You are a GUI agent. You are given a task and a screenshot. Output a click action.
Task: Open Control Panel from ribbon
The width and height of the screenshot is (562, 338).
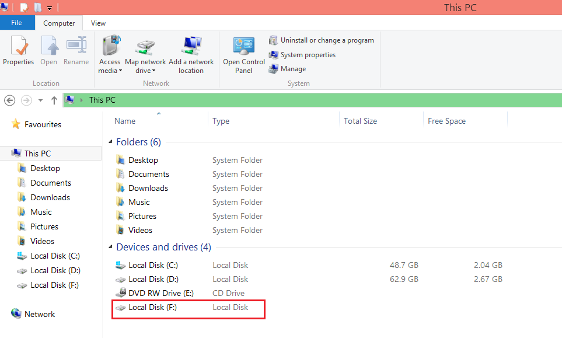coord(244,54)
